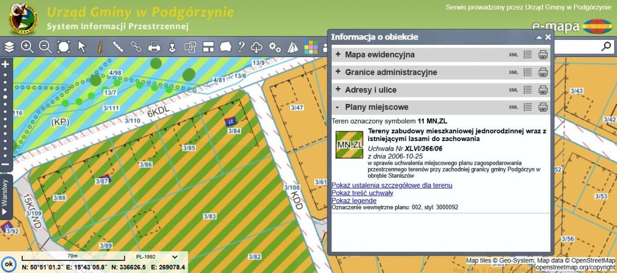Open the PL-1992 coordinate system dropdown
The height and width of the screenshot is (273, 617).
pyautogui.click(x=156, y=257)
